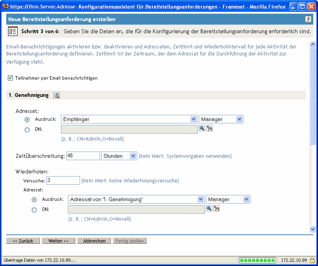Click IP address 172.22.10.89 beside padlock
Image resolution: width=318 pixels, height=266 pixels.
[294, 260]
